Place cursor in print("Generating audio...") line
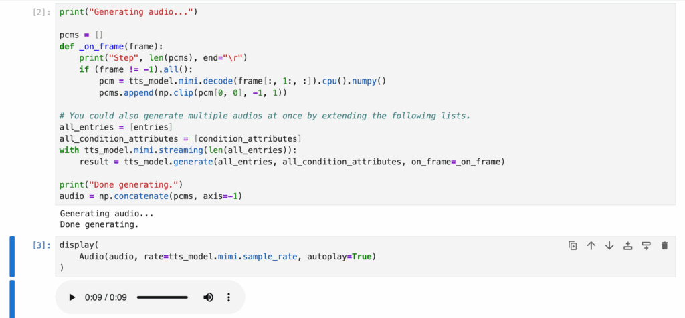Viewport: 685px width, 318px height. (x=128, y=12)
